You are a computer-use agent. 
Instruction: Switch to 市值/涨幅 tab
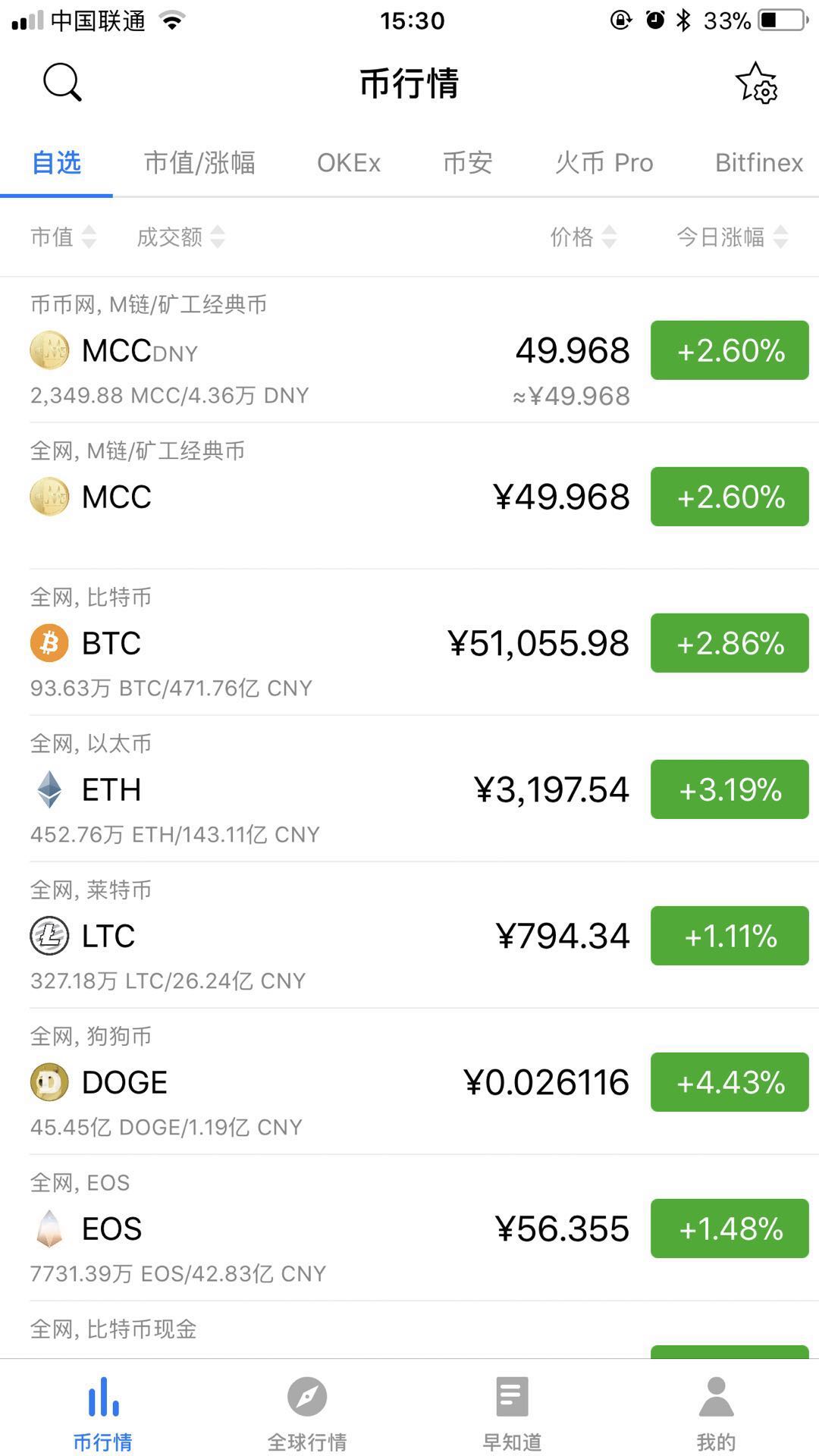(x=199, y=163)
